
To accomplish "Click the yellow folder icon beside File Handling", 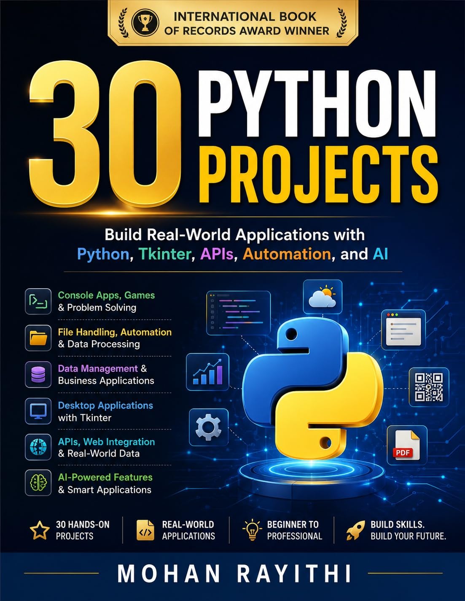I will tap(38, 338).
